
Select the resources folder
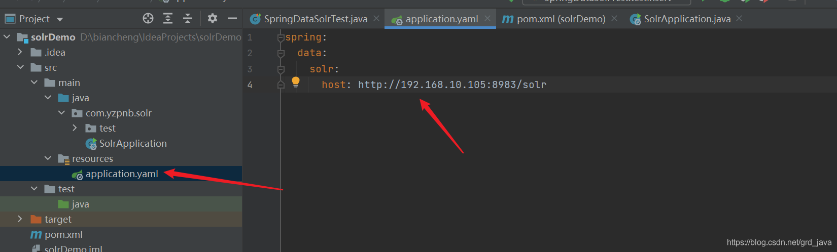[x=92, y=158]
